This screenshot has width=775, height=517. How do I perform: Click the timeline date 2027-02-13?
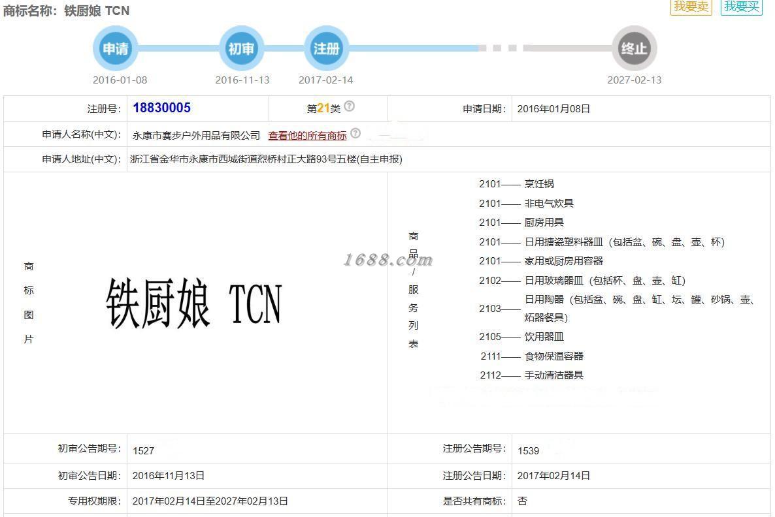point(635,80)
